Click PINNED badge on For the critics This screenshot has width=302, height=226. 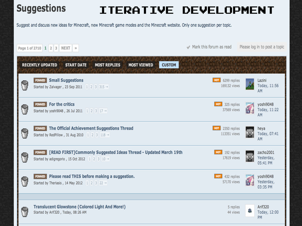[x=40, y=104]
